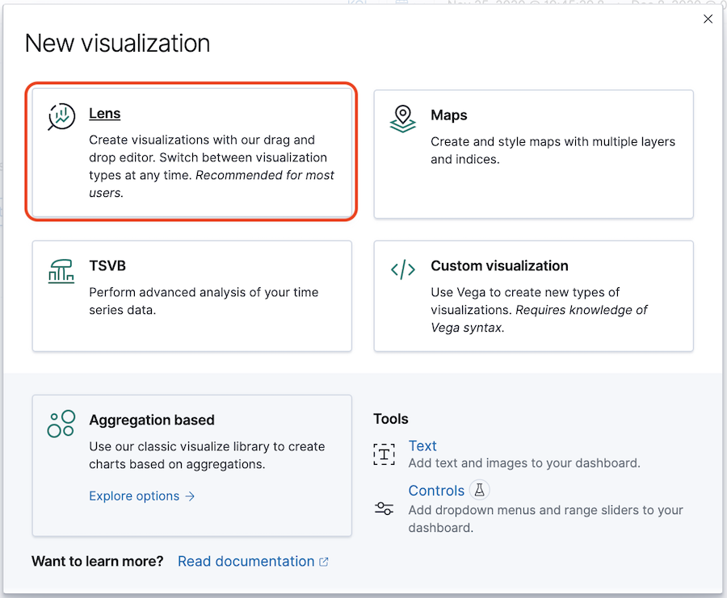Select the Maps visualization card

click(x=533, y=153)
